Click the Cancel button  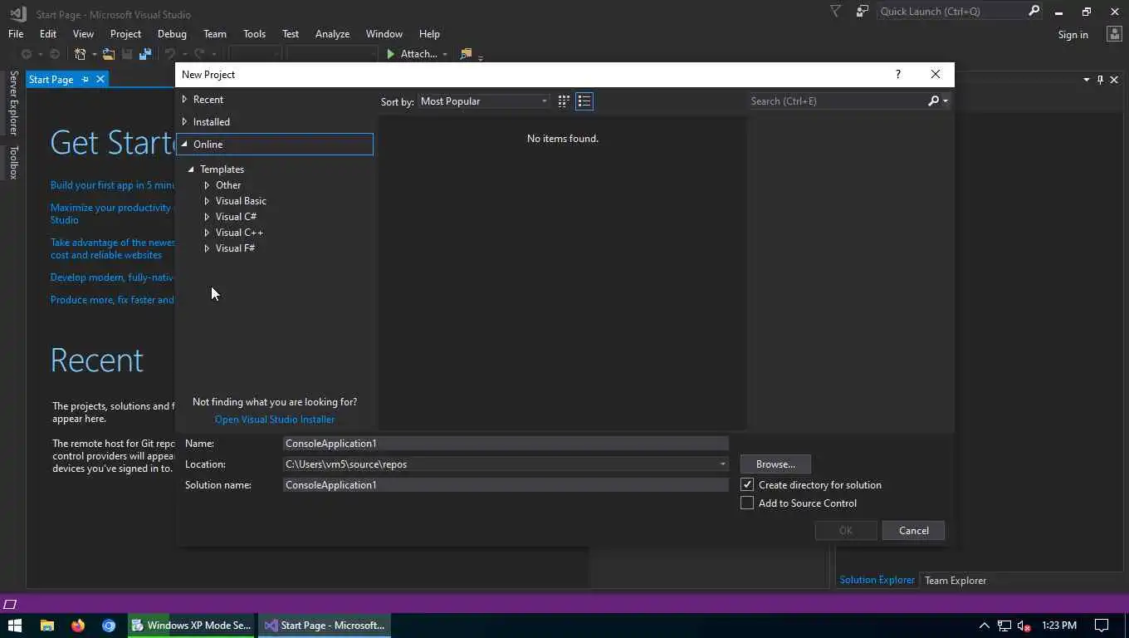pyautogui.click(x=913, y=531)
